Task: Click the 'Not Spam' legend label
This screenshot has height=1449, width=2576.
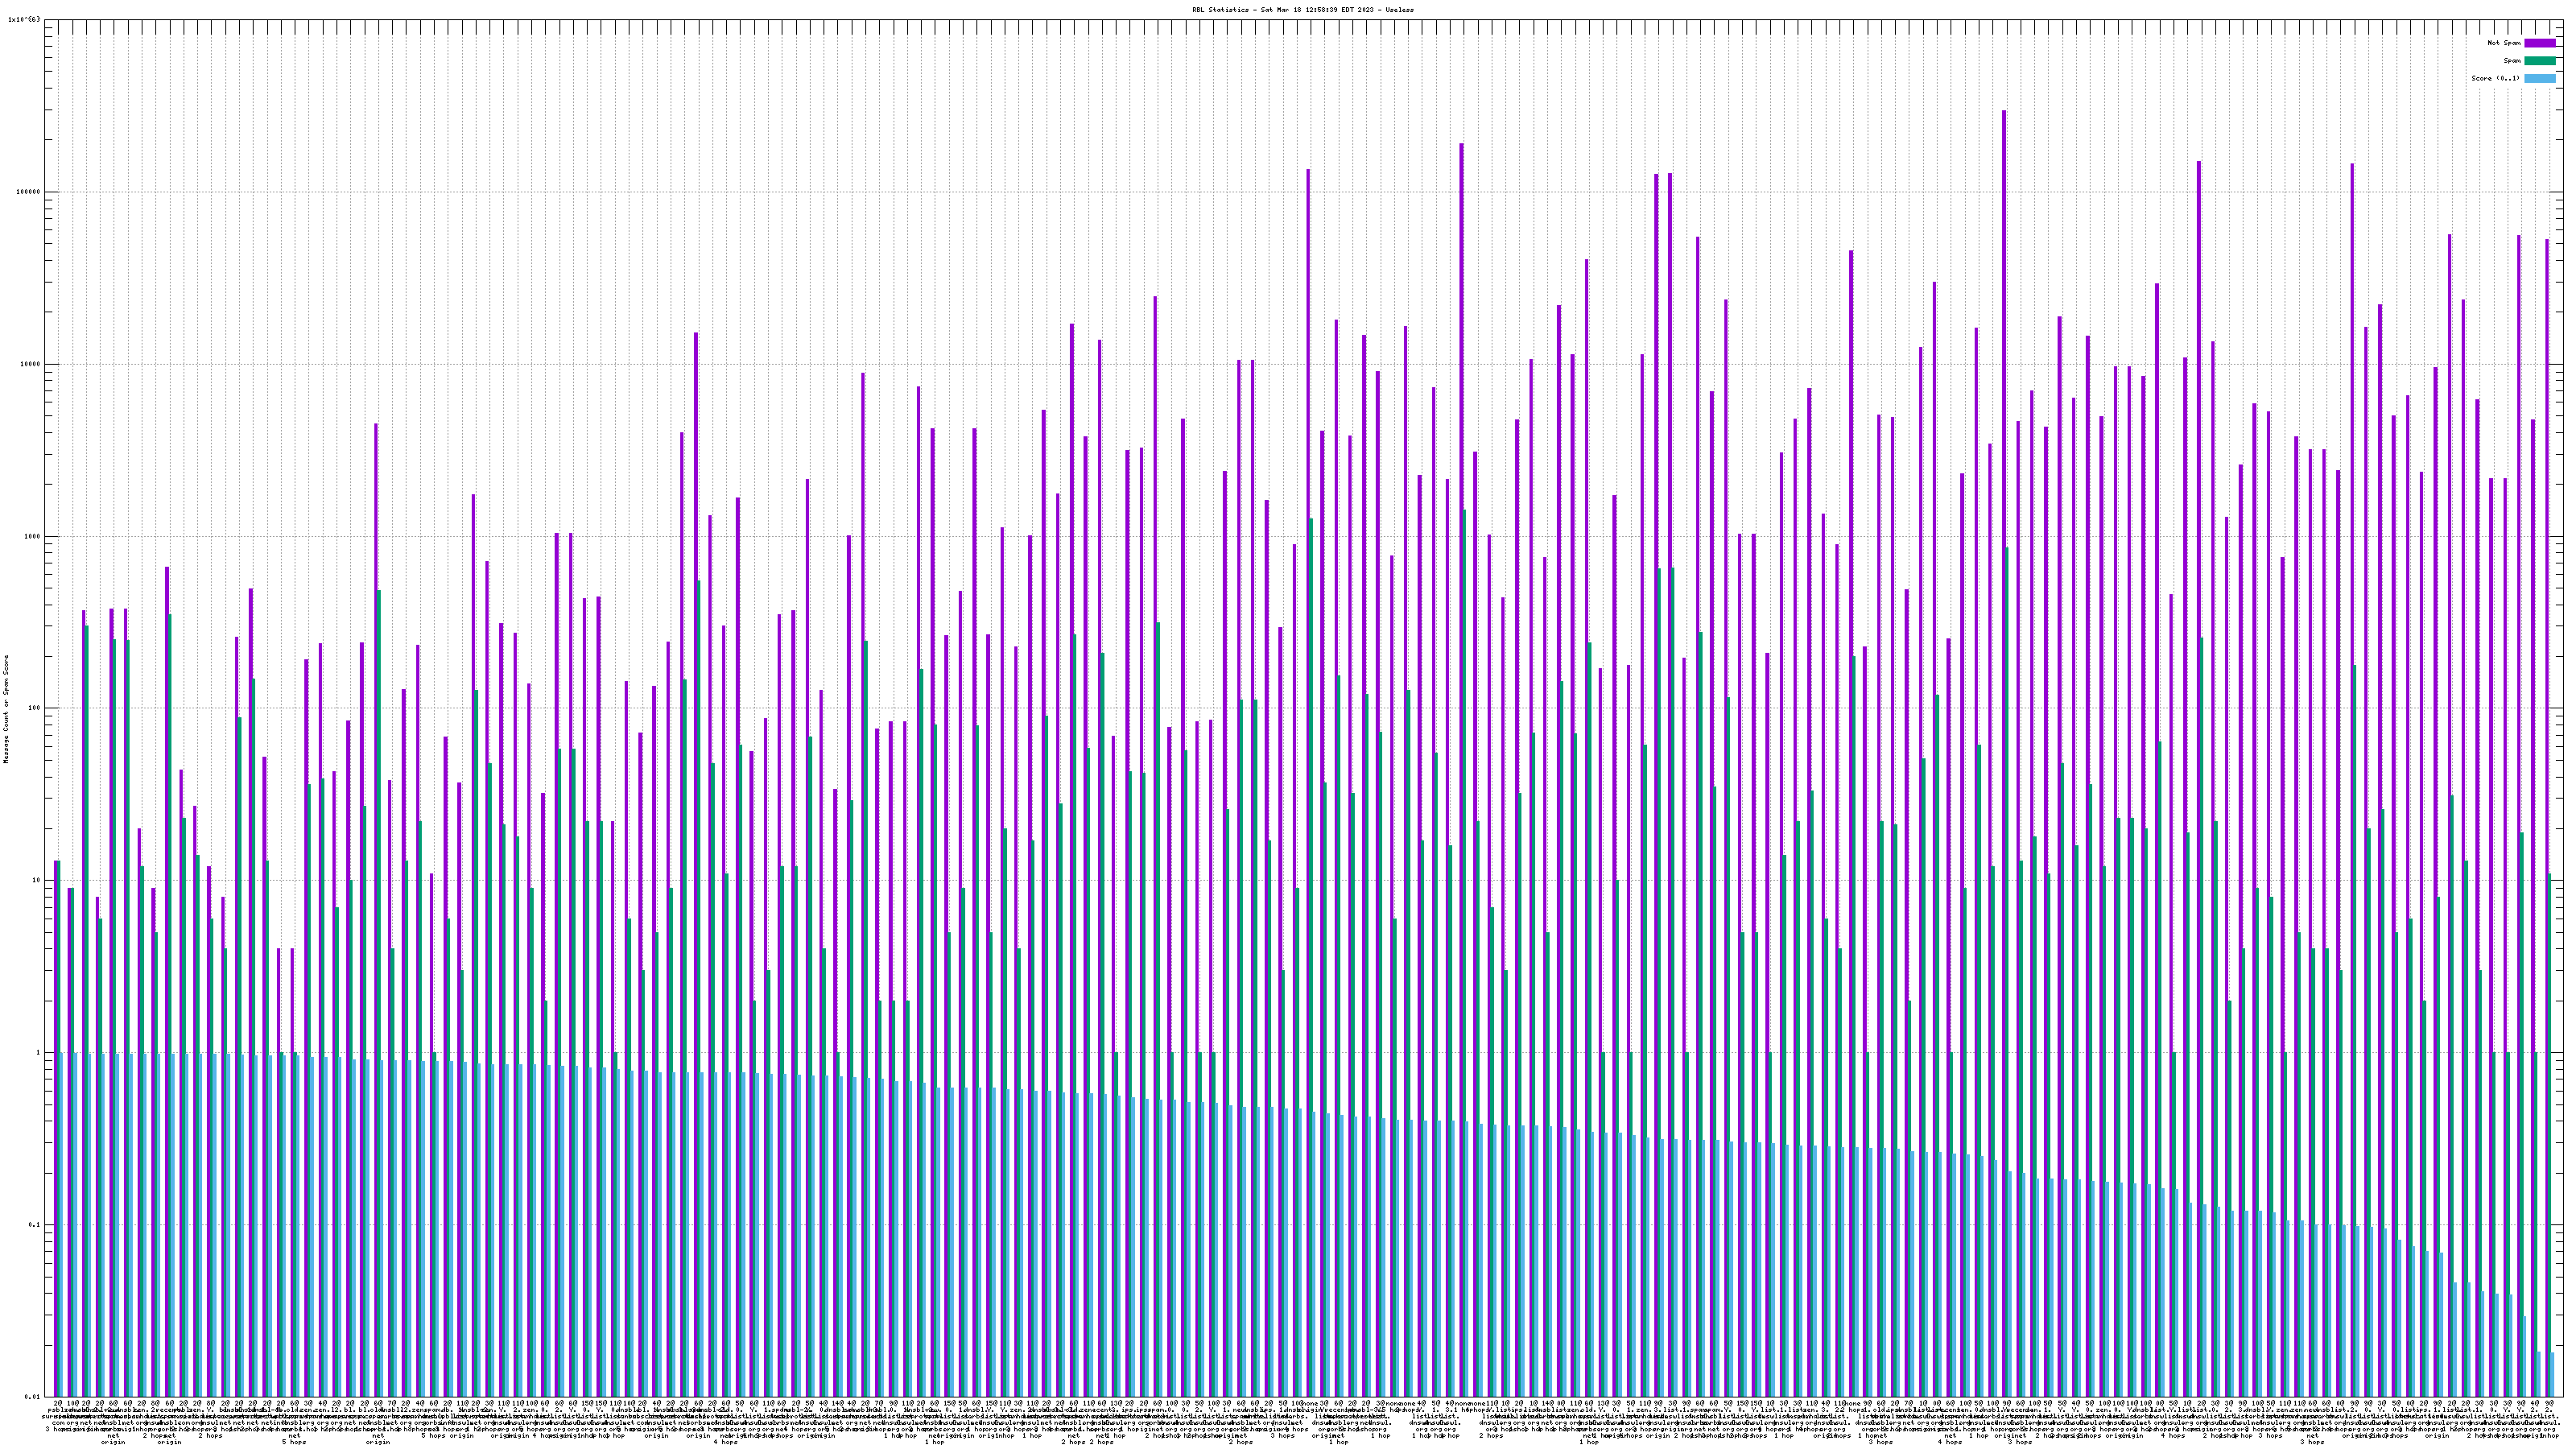Action: [x=2504, y=43]
